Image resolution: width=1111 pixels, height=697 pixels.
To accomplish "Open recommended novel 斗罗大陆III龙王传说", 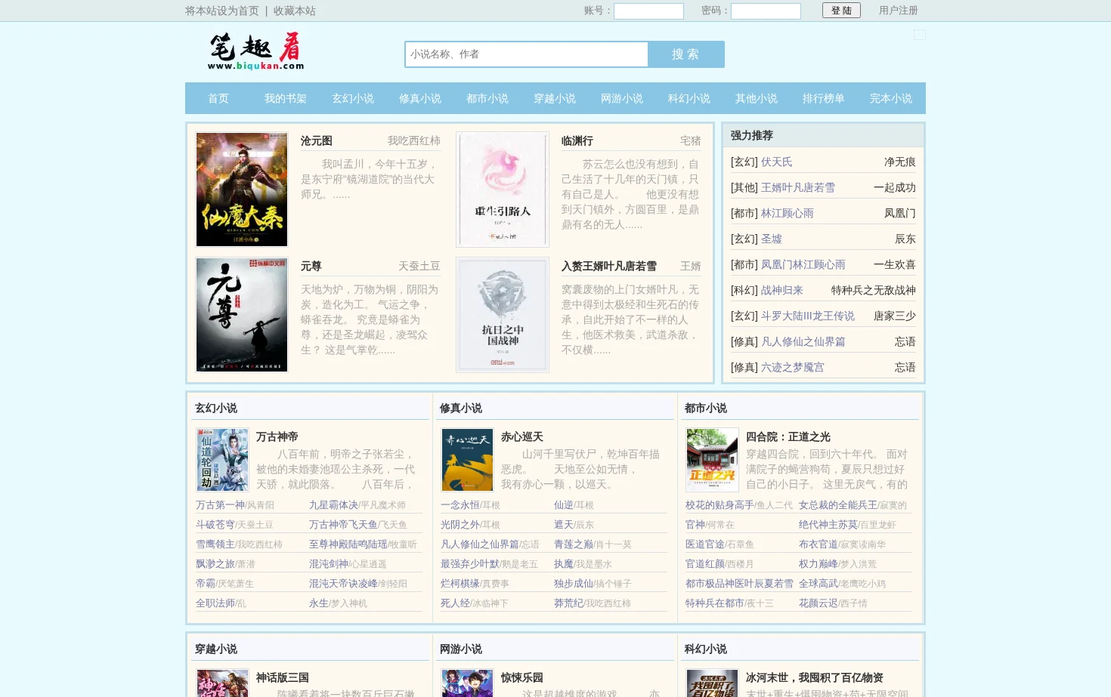I will click(x=808, y=316).
